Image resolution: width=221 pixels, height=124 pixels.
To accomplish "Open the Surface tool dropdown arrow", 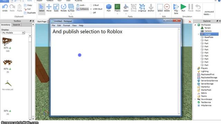I will click(71, 14).
